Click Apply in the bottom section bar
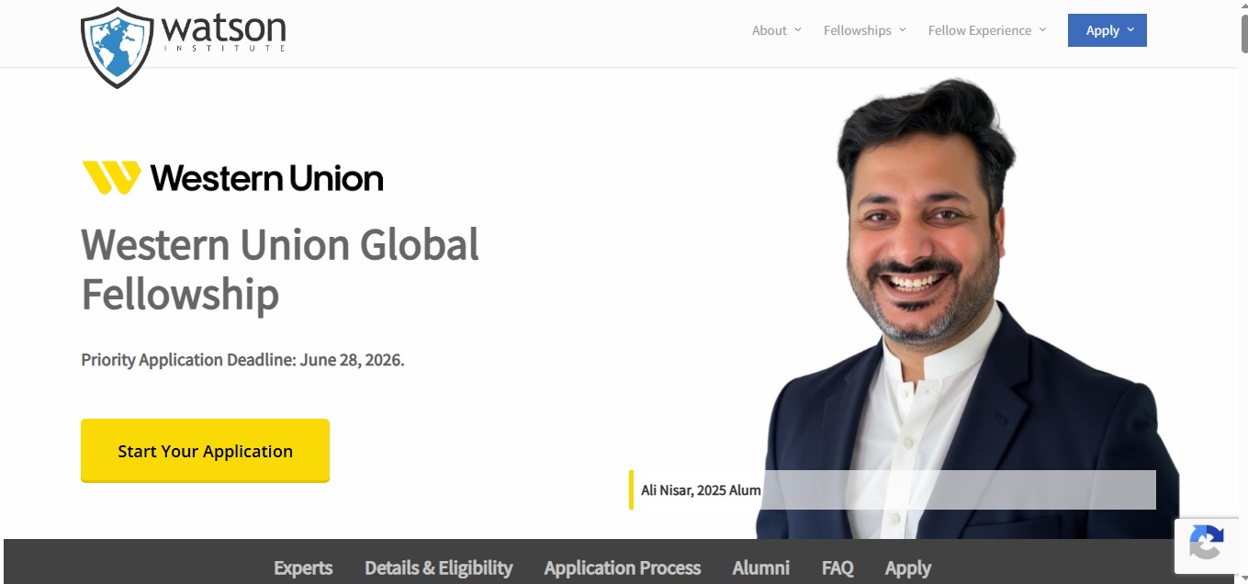Screen dimensions: 1248x584 (x=907, y=567)
